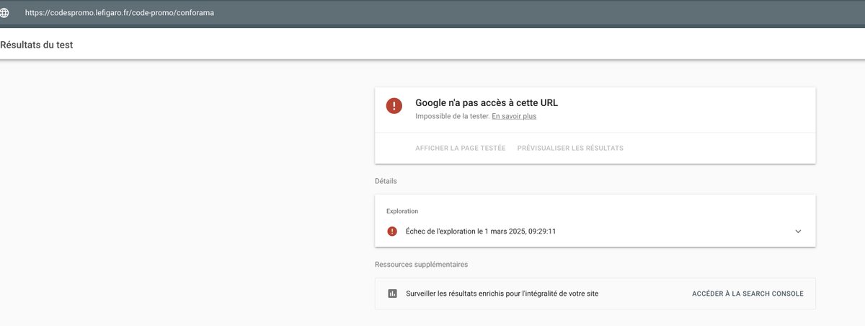
Task: Click the red error icon beside Échec de l'exploration
Action: 392,232
